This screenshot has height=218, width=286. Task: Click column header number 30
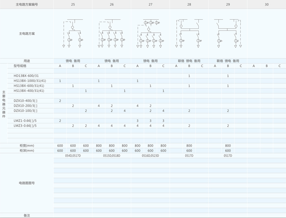(x=266, y=5)
